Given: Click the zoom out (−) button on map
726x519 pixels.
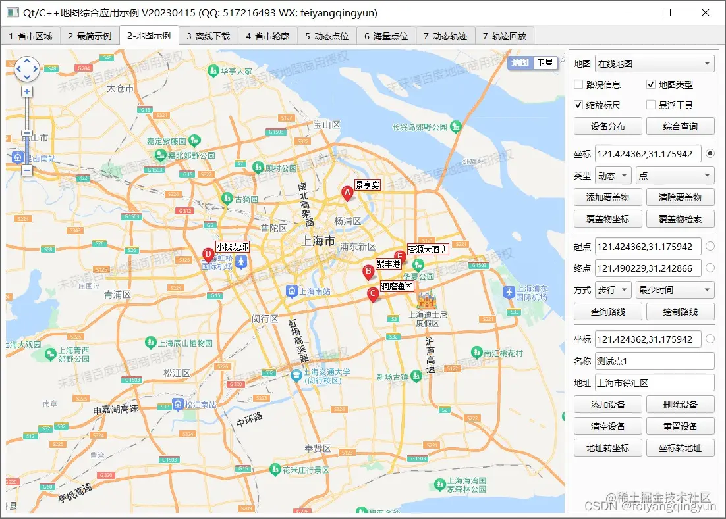Looking at the screenshot, I should (x=26, y=170).
